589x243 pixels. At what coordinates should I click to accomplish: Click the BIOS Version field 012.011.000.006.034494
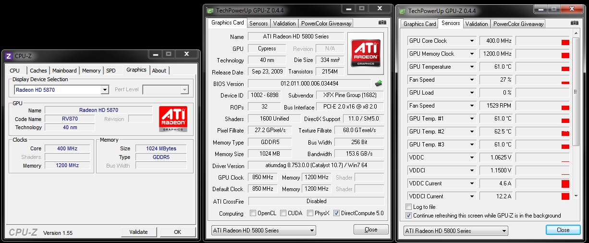tap(309, 84)
